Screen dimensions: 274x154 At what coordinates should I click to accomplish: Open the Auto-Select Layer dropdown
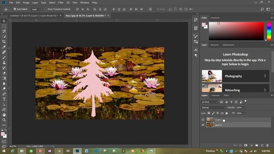(36, 9)
